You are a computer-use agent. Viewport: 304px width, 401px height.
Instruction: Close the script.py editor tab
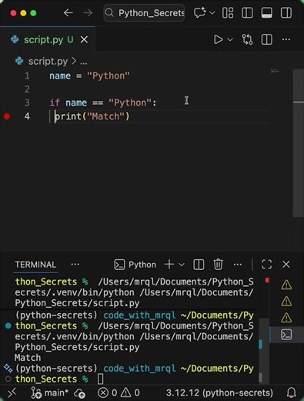[x=84, y=40]
